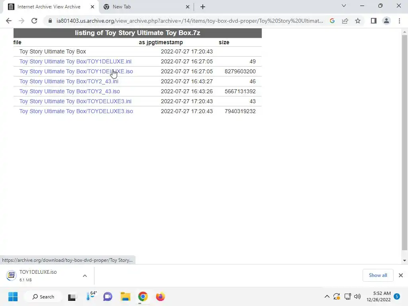Open Task View on taskbar
This screenshot has height=306, width=408.
click(72, 296)
